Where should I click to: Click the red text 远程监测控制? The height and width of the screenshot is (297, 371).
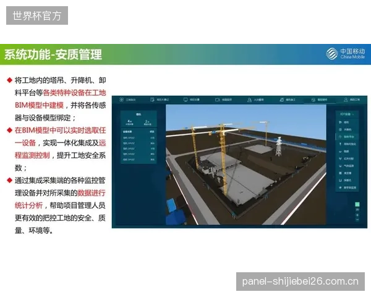tap(61, 149)
